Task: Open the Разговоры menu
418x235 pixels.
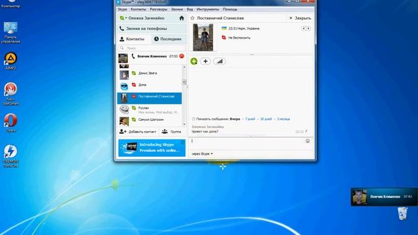Action: click(x=158, y=9)
